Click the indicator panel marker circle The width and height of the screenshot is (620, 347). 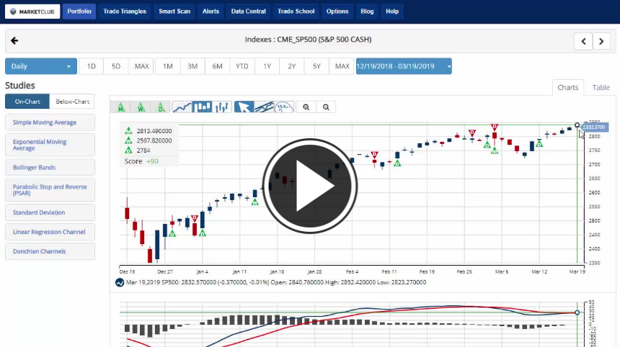(577, 312)
